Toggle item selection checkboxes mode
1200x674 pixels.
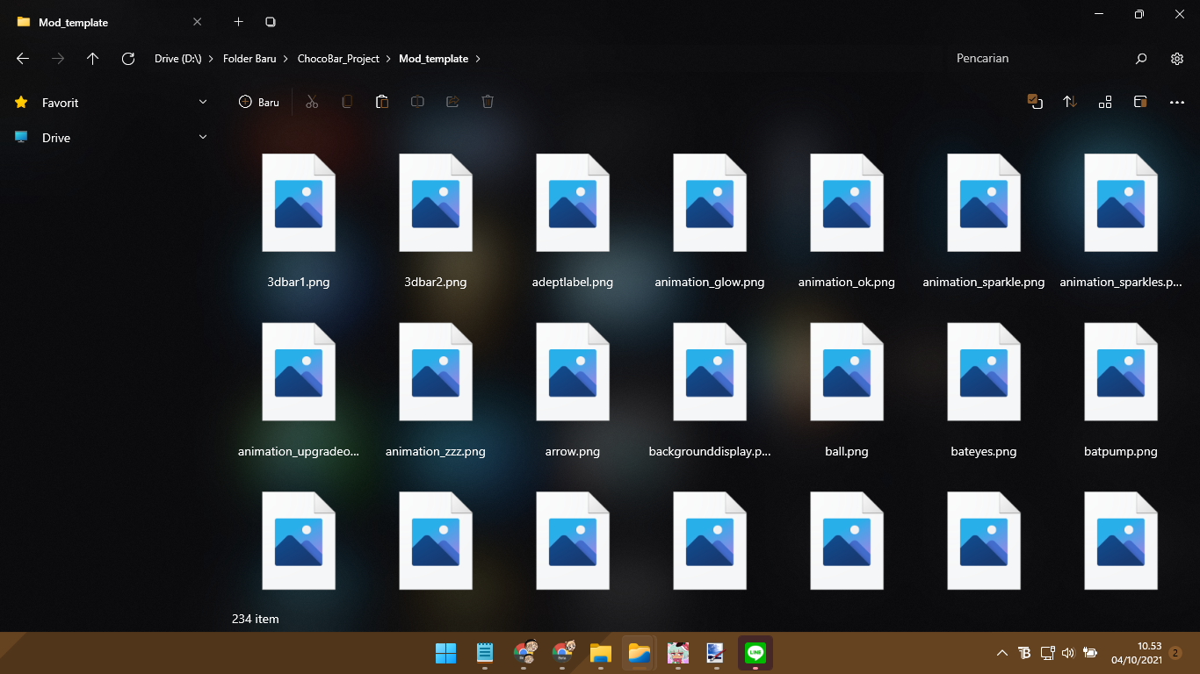1036,102
